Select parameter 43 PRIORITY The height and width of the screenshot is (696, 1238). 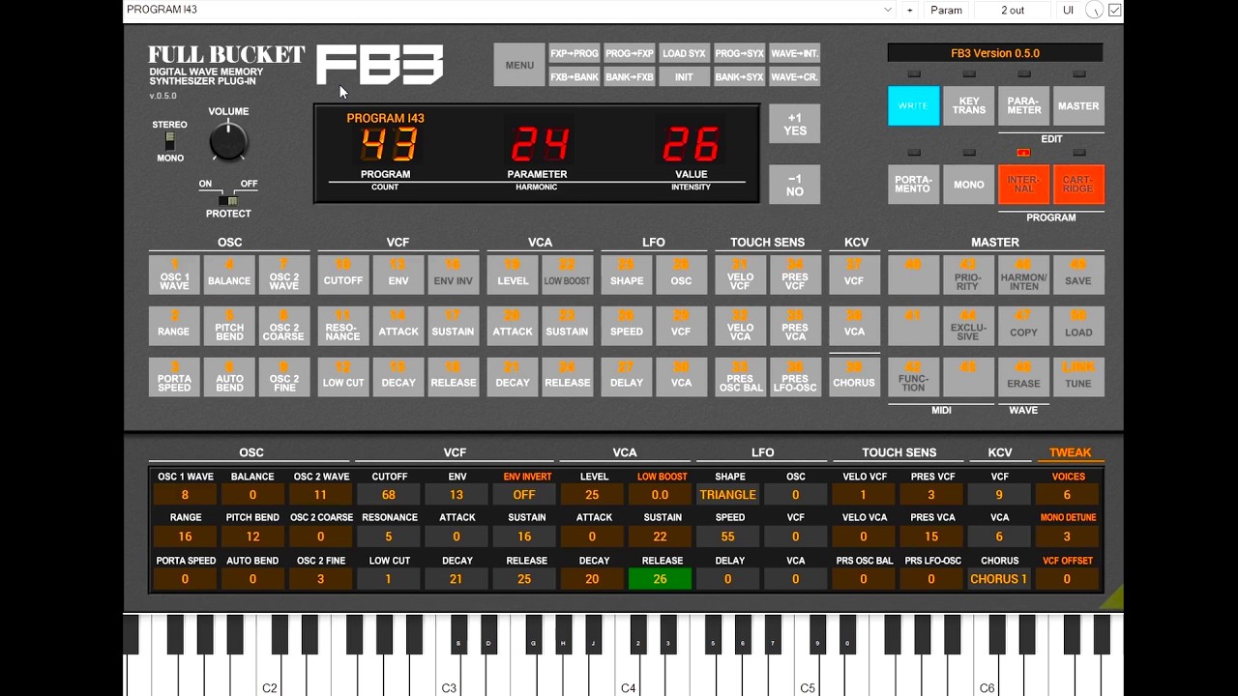click(x=968, y=275)
